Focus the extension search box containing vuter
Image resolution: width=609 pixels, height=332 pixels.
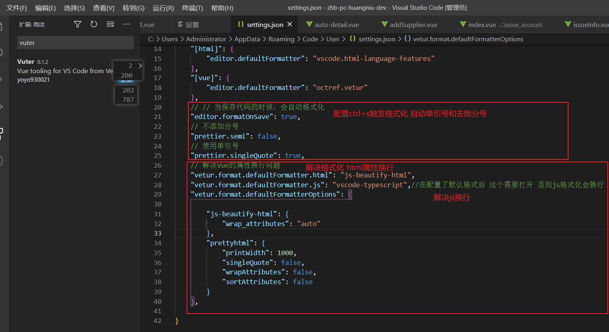click(75, 43)
